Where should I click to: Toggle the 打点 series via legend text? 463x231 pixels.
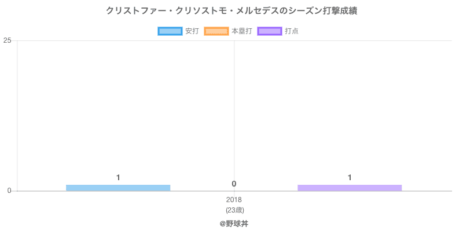click(x=292, y=31)
